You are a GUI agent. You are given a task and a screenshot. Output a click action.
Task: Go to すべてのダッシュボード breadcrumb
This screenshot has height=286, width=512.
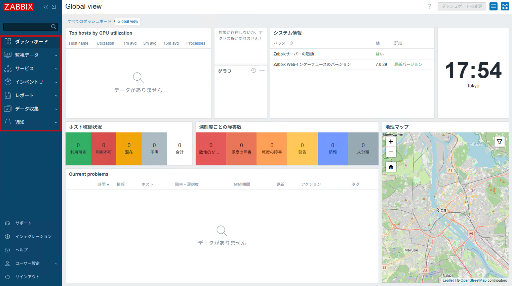(89, 22)
